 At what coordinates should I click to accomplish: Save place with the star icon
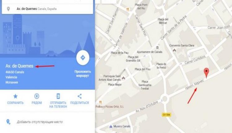coord(15,96)
